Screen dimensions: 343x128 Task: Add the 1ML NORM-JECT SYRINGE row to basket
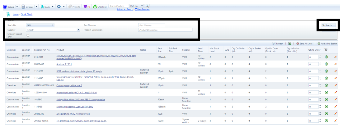click(327, 57)
